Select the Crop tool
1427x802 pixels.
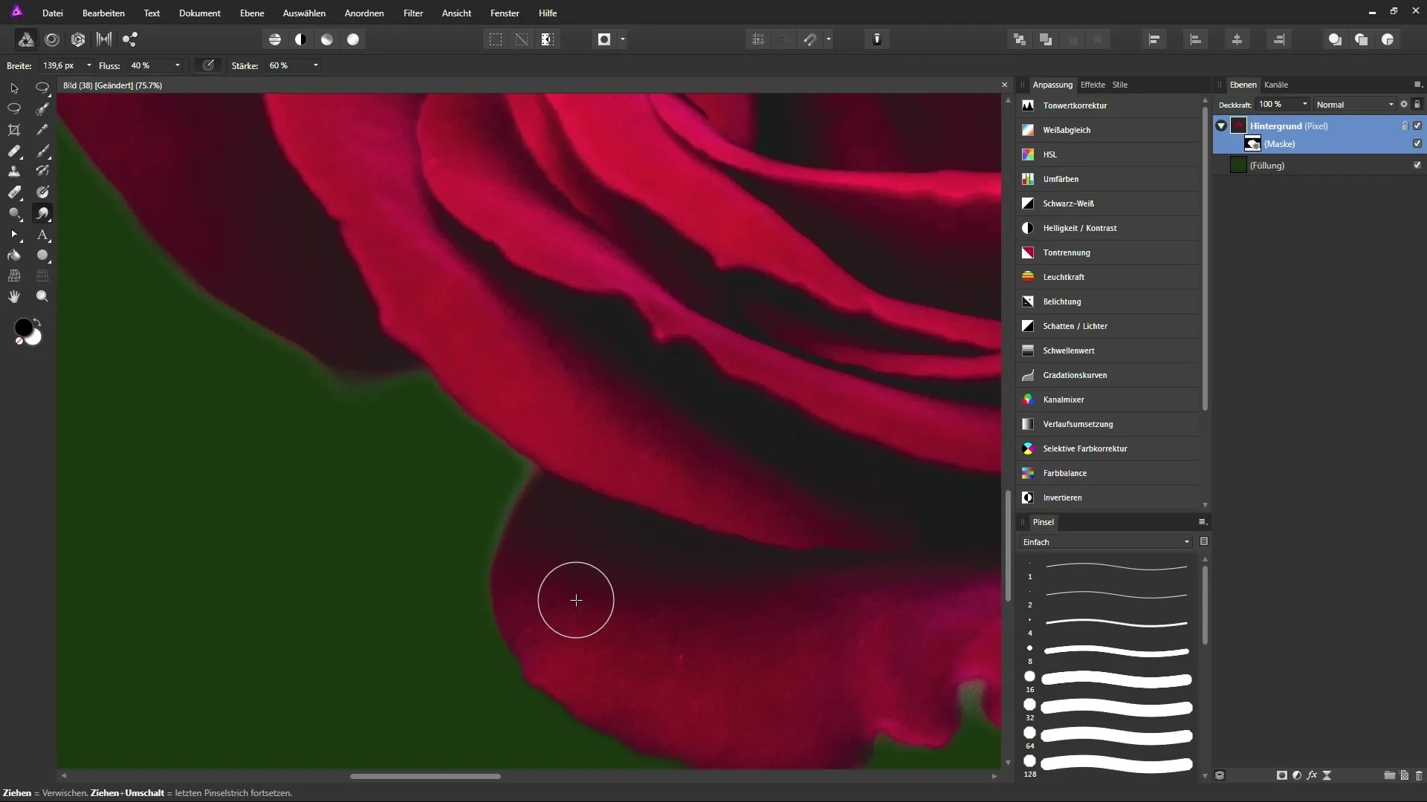[x=14, y=130]
